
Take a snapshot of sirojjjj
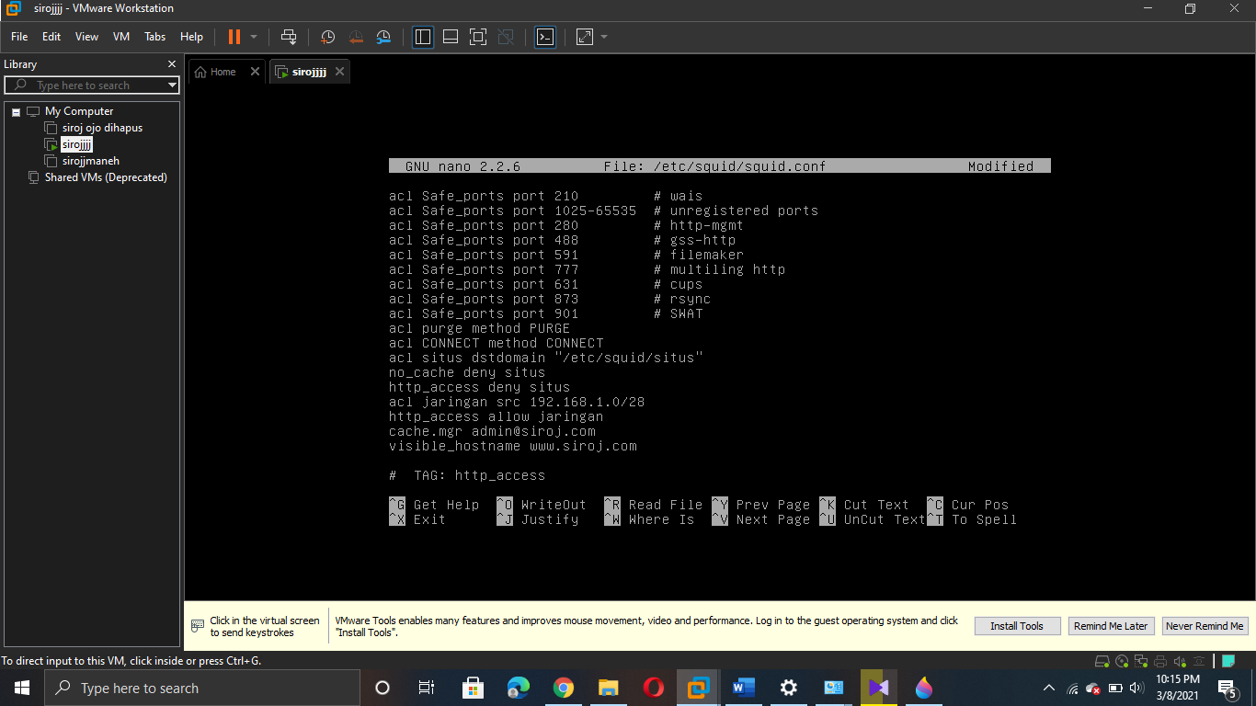click(x=327, y=37)
